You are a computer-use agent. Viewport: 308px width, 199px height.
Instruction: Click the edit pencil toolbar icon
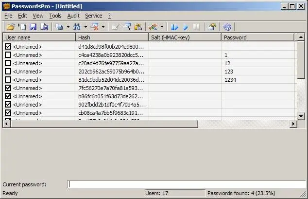(x=115, y=27)
